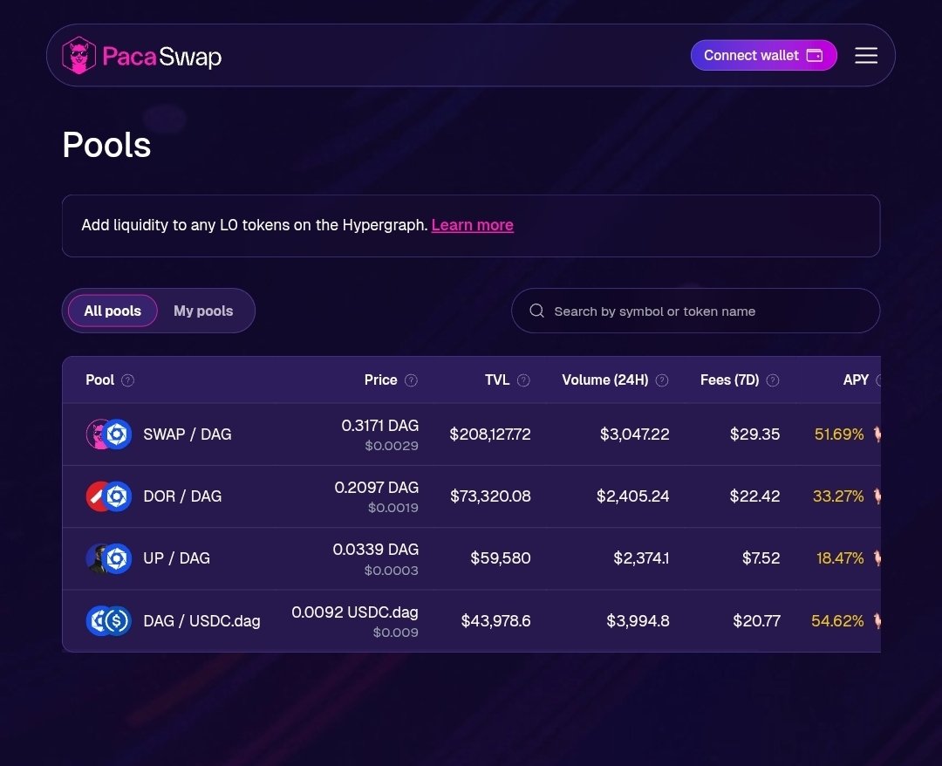Click the alpaca icon beside 33.27% APY

coord(877,496)
